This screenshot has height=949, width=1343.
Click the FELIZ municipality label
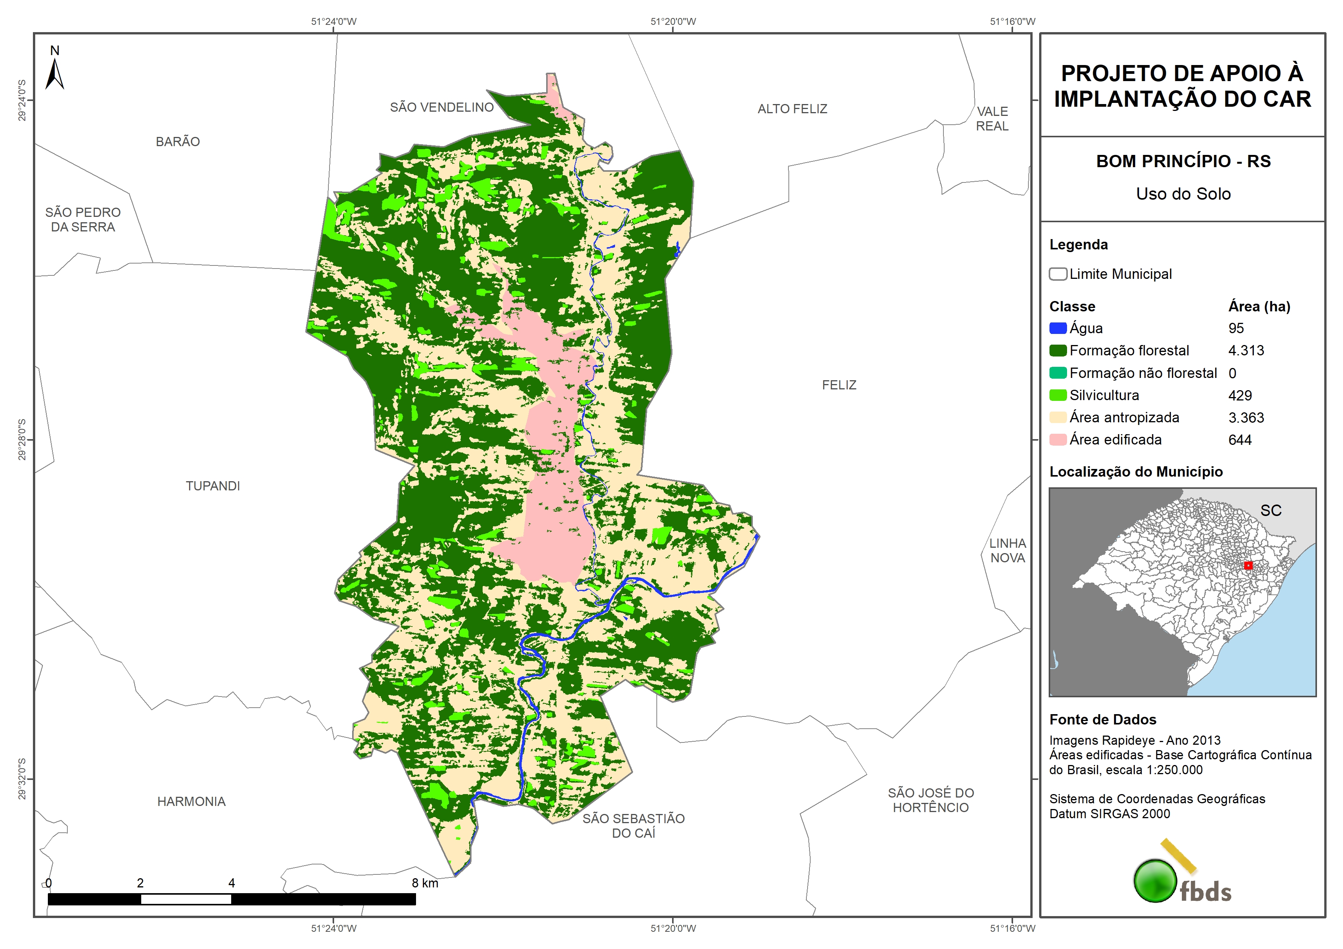(839, 385)
